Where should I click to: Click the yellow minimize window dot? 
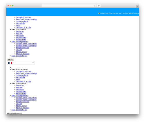pyautogui.click(x=10, y=6)
